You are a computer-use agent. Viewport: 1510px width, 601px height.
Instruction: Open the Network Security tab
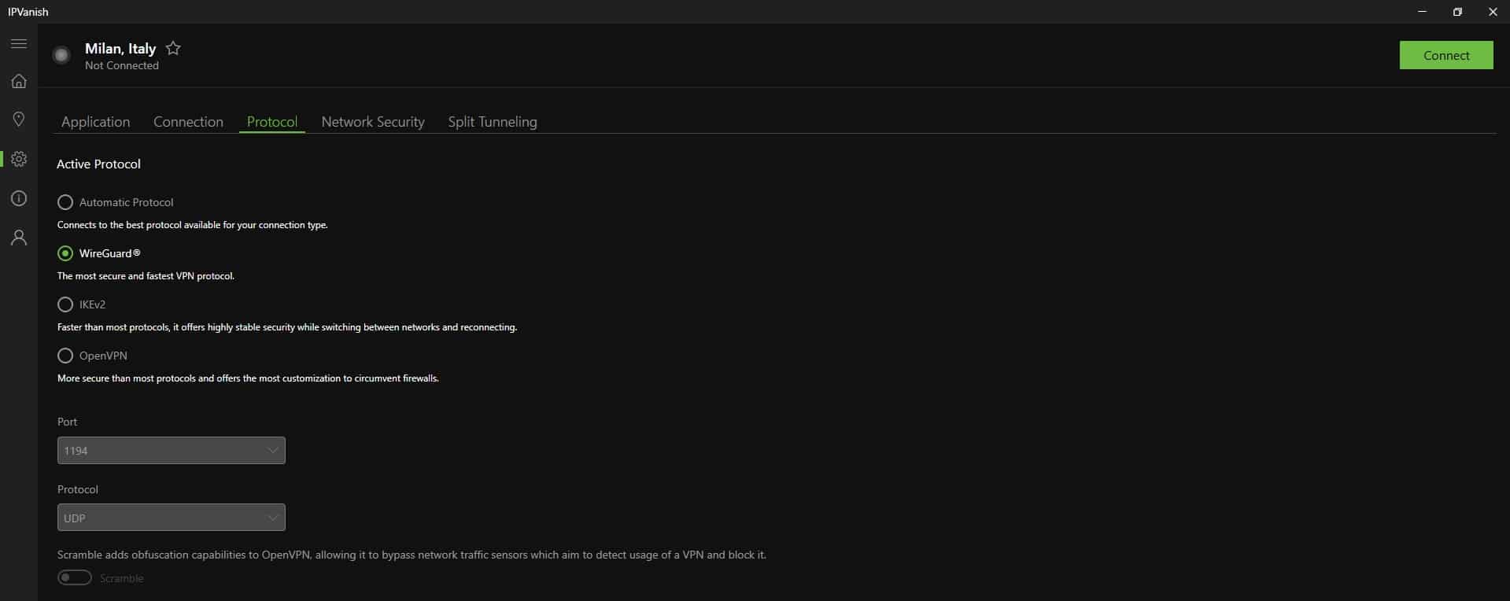click(373, 122)
